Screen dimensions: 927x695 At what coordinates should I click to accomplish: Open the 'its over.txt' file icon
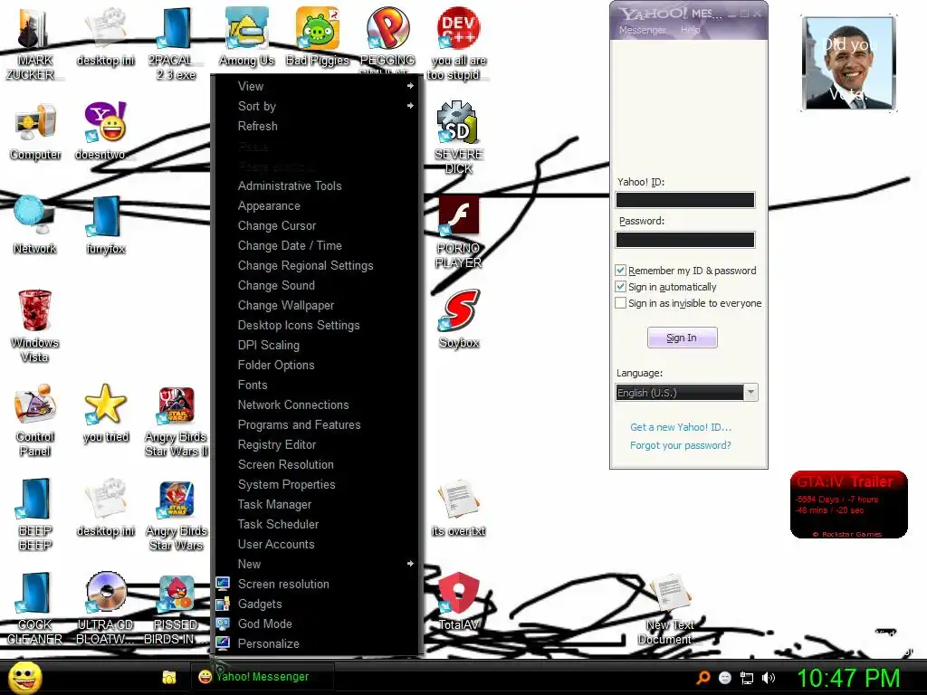458,507
